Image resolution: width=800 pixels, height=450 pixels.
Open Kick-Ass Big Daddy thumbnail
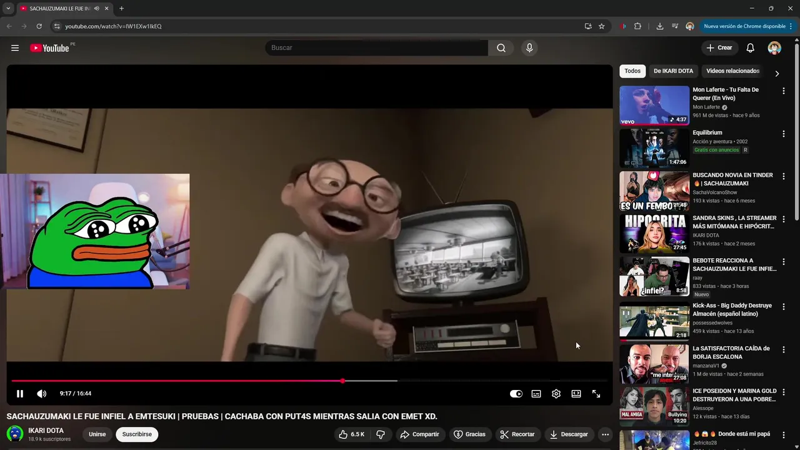[x=654, y=321]
